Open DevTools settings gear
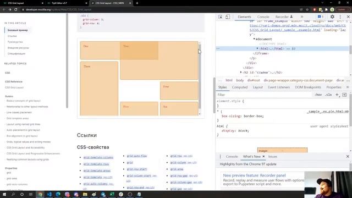This screenshot has height=198, width=352. tap(332, 16)
